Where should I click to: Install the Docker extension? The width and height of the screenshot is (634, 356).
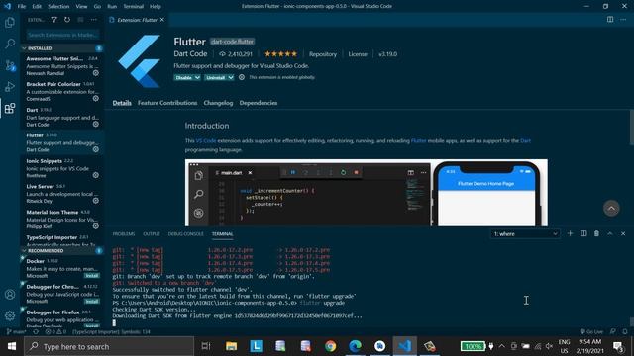point(92,276)
